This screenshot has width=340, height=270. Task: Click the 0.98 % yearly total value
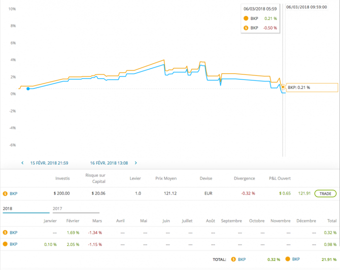pos(330,244)
